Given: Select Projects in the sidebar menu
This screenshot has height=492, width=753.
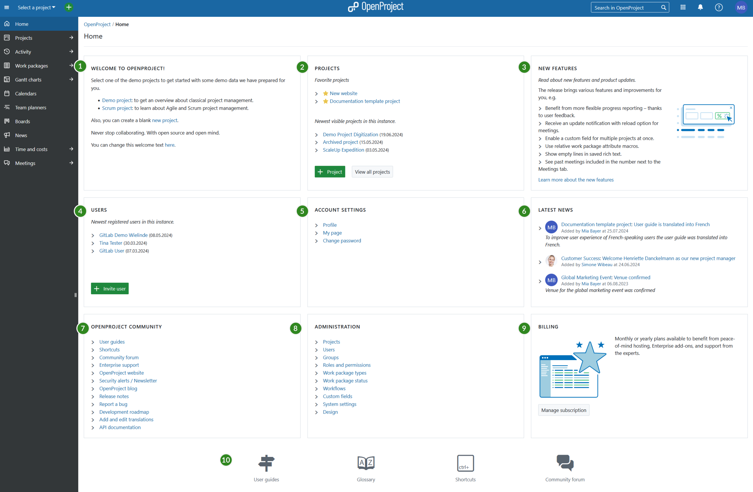Looking at the screenshot, I should tap(24, 38).
